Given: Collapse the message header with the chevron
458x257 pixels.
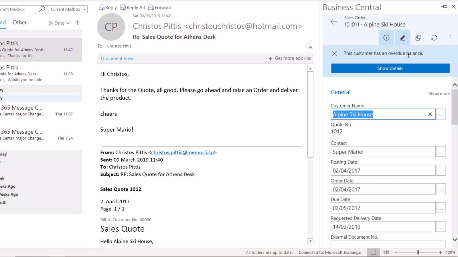Looking at the screenshot, I should tap(310, 47).
